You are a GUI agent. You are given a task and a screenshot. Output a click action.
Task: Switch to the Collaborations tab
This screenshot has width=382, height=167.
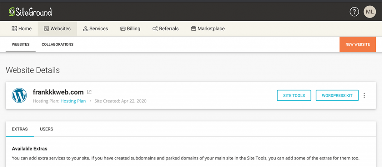click(57, 44)
